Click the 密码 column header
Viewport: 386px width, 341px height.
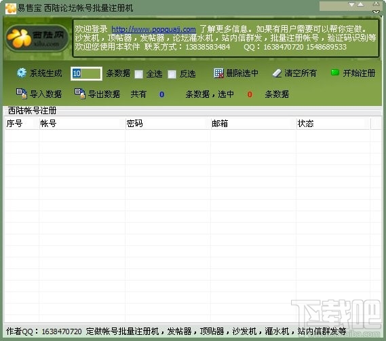point(168,124)
